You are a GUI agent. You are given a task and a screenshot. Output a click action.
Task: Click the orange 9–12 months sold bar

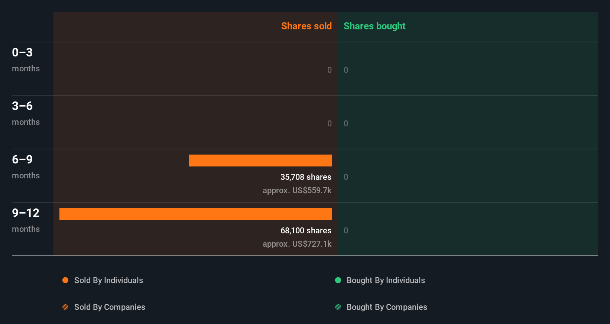(195, 214)
